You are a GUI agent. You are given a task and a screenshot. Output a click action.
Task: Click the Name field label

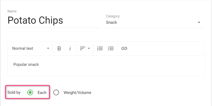pyautogui.click(x=12, y=11)
